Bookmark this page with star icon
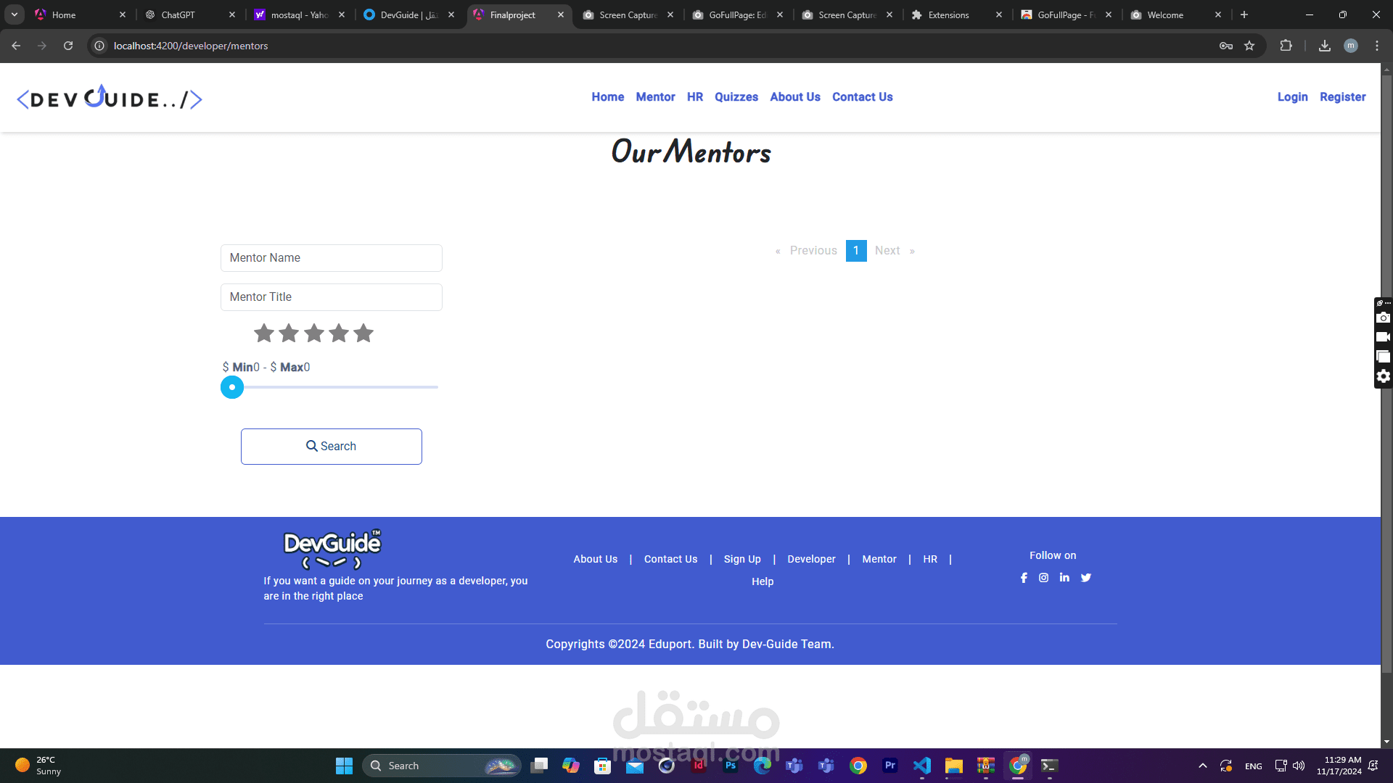 point(1249,46)
